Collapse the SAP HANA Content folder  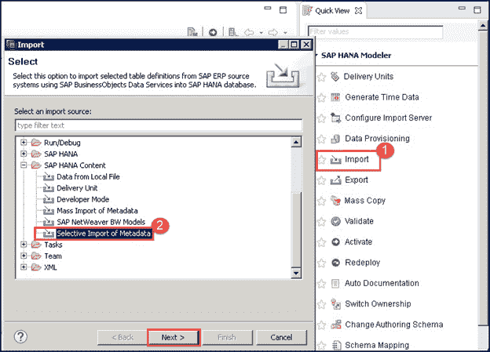point(24,165)
